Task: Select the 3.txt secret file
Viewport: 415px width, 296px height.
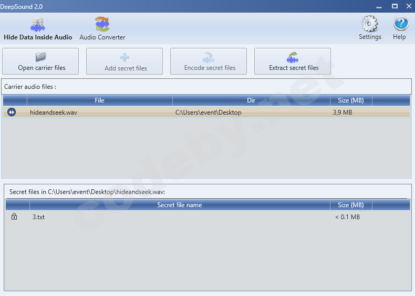Action: point(39,217)
